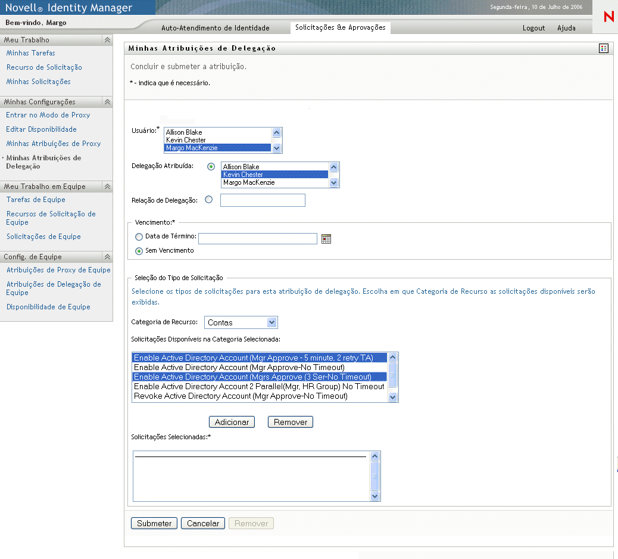This screenshot has height=559, width=618.
Task: Select the Delegação Atribuída radio button
Action: click(211, 167)
